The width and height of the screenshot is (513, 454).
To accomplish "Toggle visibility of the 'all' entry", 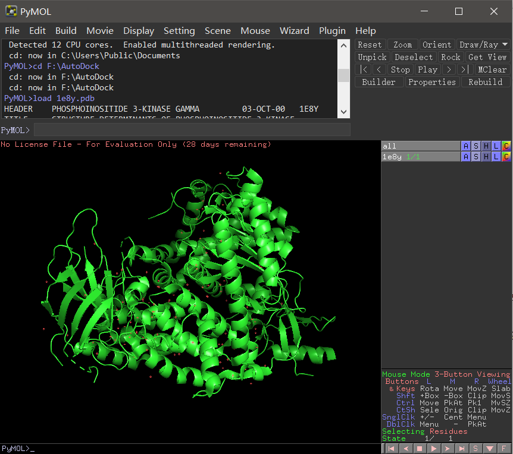I will click(x=421, y=146).
